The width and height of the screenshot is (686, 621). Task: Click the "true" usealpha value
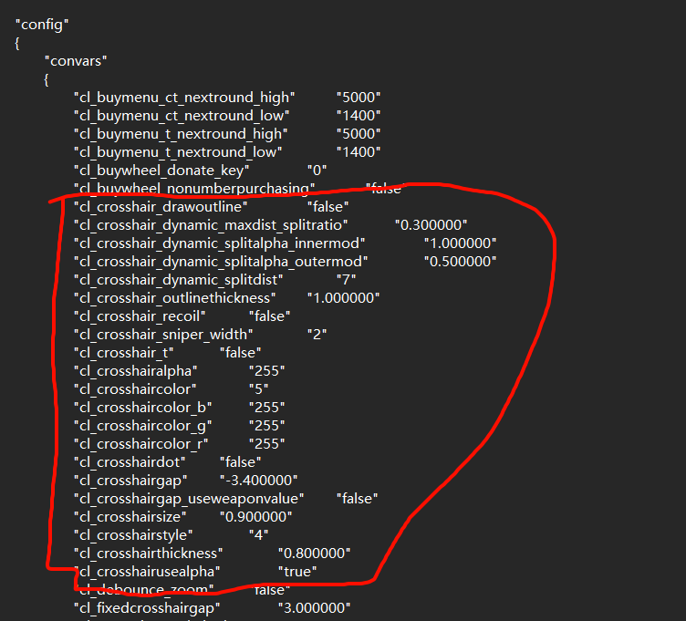[x=297, y=572]
